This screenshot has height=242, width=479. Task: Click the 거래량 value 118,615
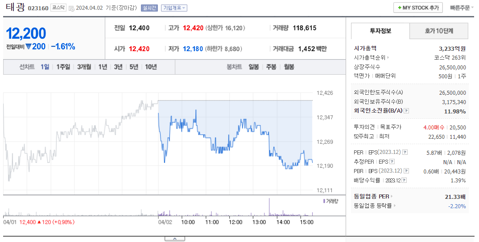point(305,28)
